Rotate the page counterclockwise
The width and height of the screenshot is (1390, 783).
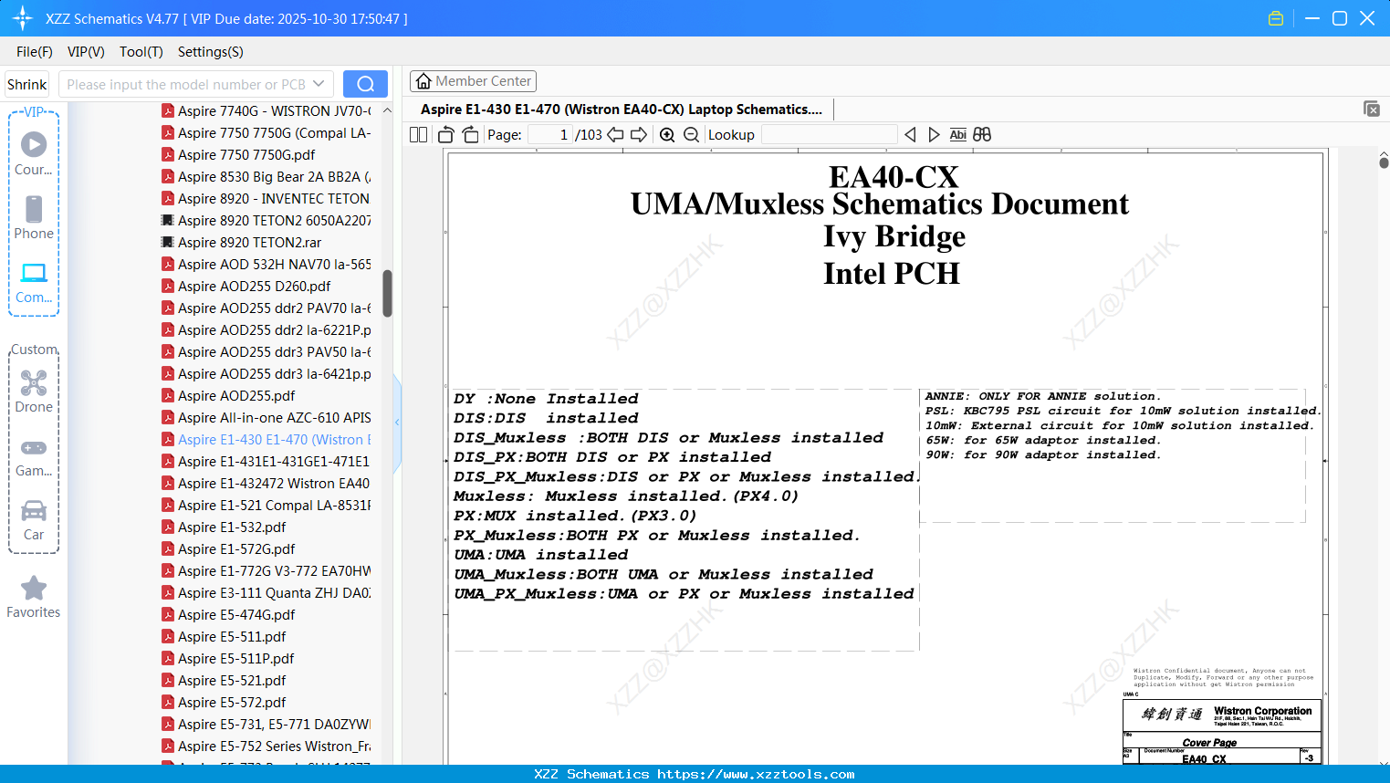446,135
